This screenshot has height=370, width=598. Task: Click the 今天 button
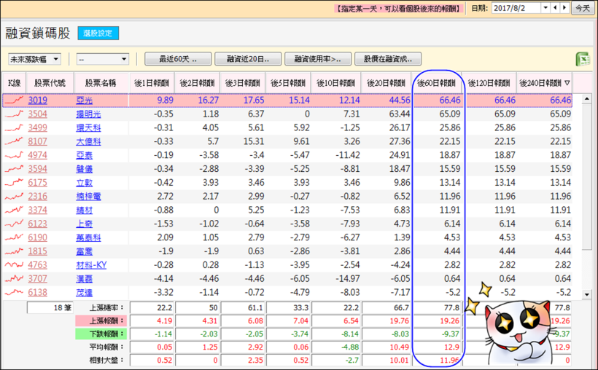(582, 8)
